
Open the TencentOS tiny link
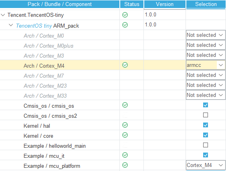[x=34, y=26]
